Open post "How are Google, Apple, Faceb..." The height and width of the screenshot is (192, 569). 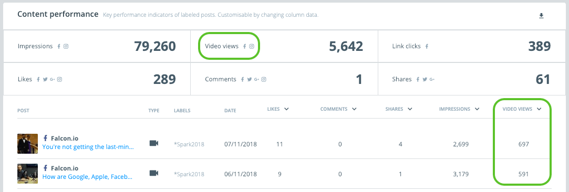pyautogui.click(x=87, y=177)
